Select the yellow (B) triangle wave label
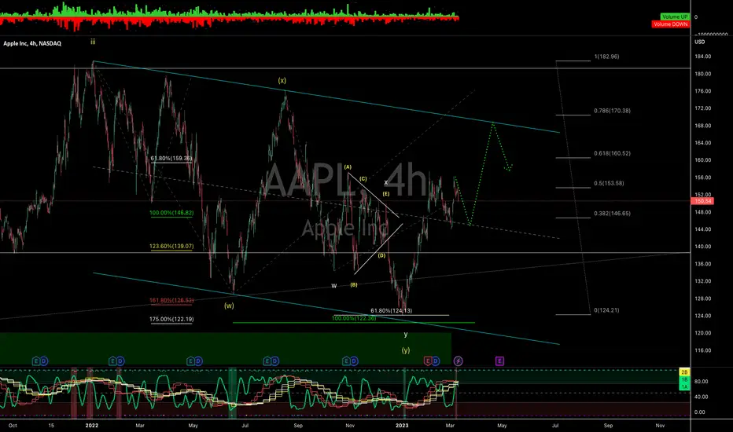 (354, 284)
